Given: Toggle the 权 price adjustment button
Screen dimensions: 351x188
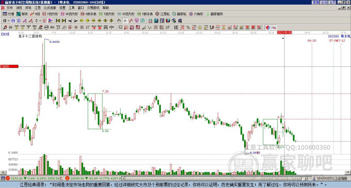Looking at the screenshot, I should (x=45, y=21).
